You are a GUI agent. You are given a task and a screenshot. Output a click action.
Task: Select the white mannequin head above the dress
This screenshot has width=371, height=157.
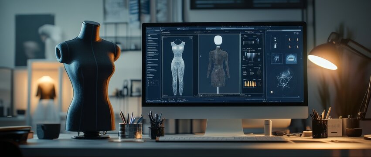coord(218,40)
